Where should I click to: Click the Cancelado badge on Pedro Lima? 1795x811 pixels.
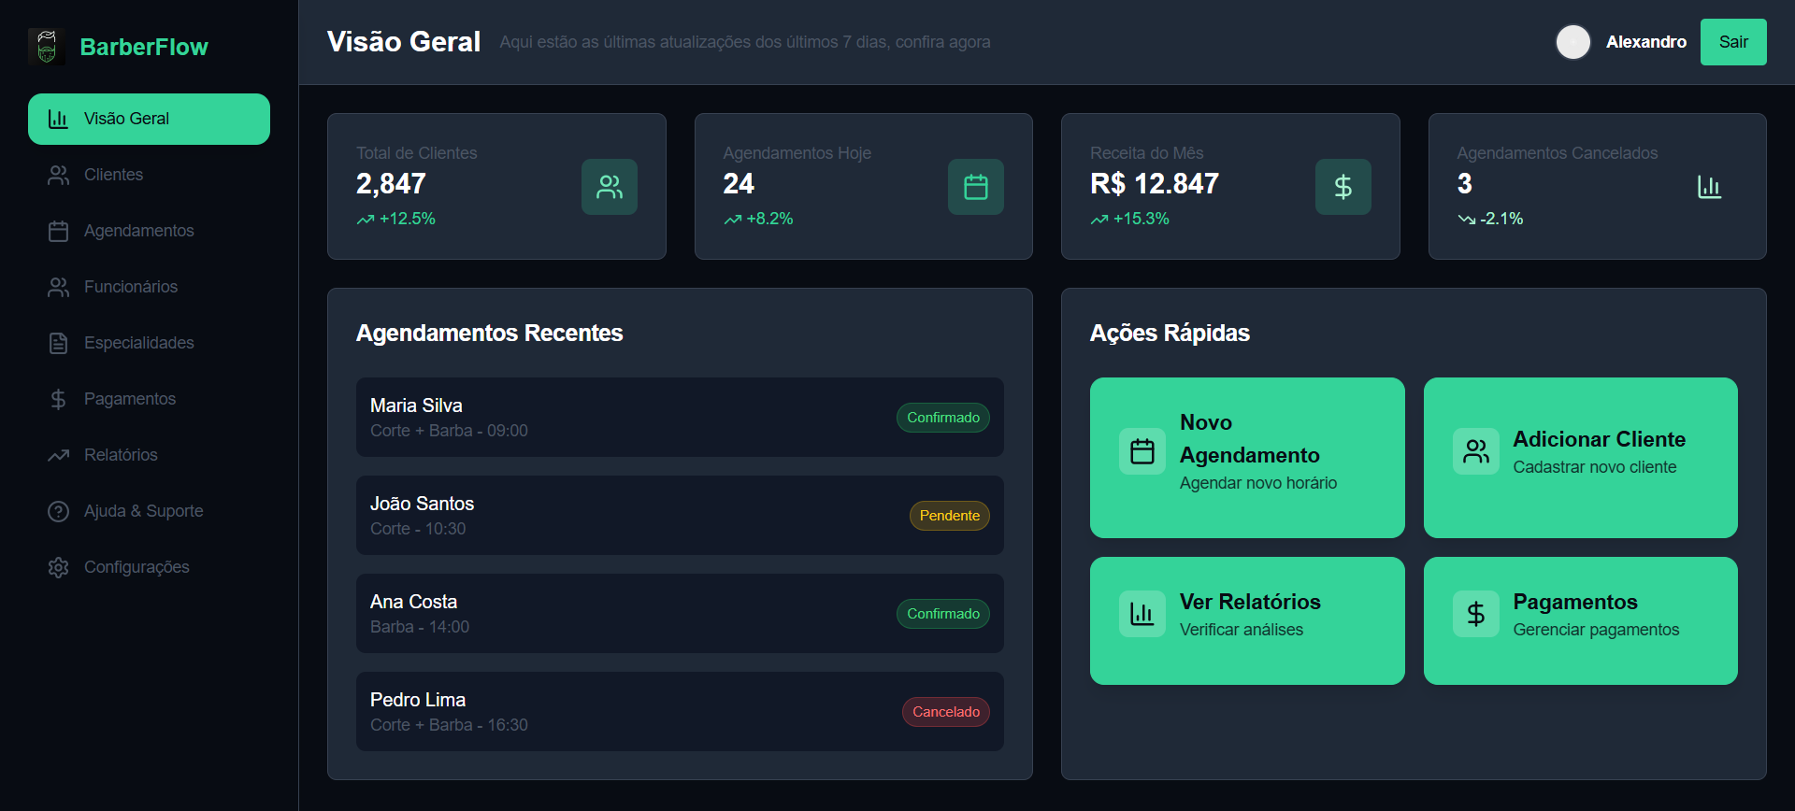coord(945,712)
